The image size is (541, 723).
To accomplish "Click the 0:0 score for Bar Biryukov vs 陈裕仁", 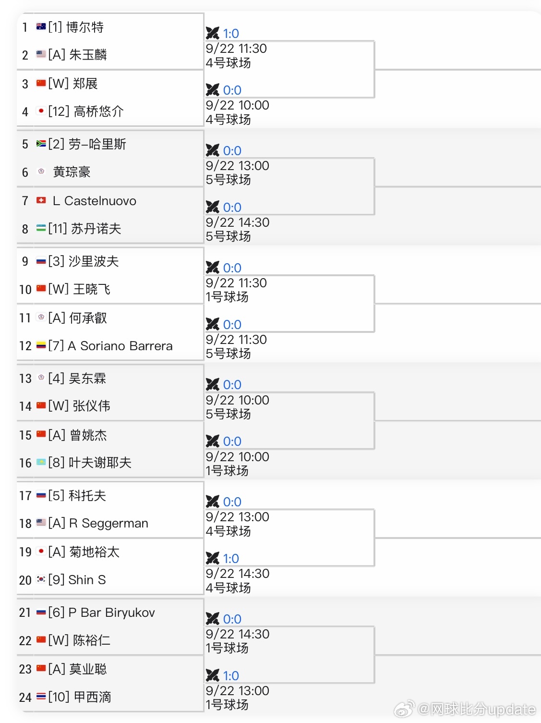I will 232,619.
